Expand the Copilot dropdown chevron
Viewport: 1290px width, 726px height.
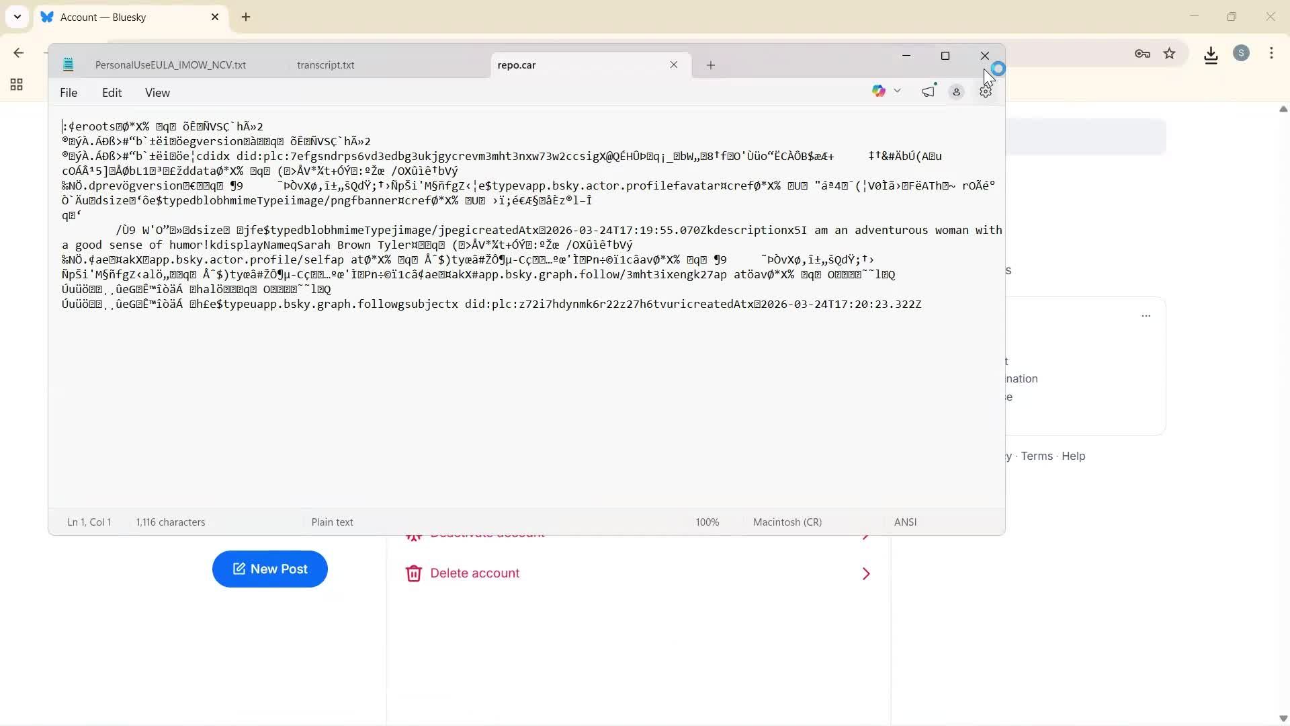coord(898,91)
